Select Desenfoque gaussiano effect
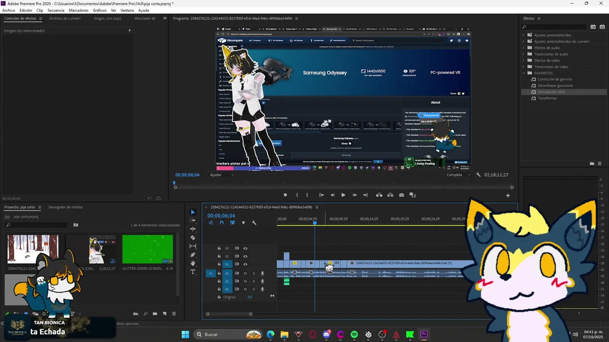The width and height of the screenshot is (609, 342). coord(555,85)
